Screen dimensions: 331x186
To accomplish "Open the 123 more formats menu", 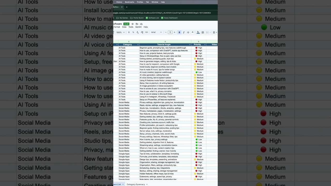I will click(x=146, y=32).
